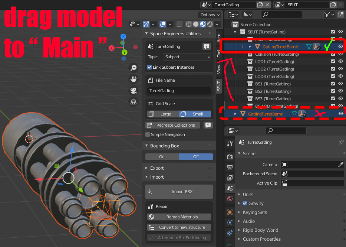Expand the Rigid Body World section
This screenshot has width=346, height=247.
(x=239, y=230)
